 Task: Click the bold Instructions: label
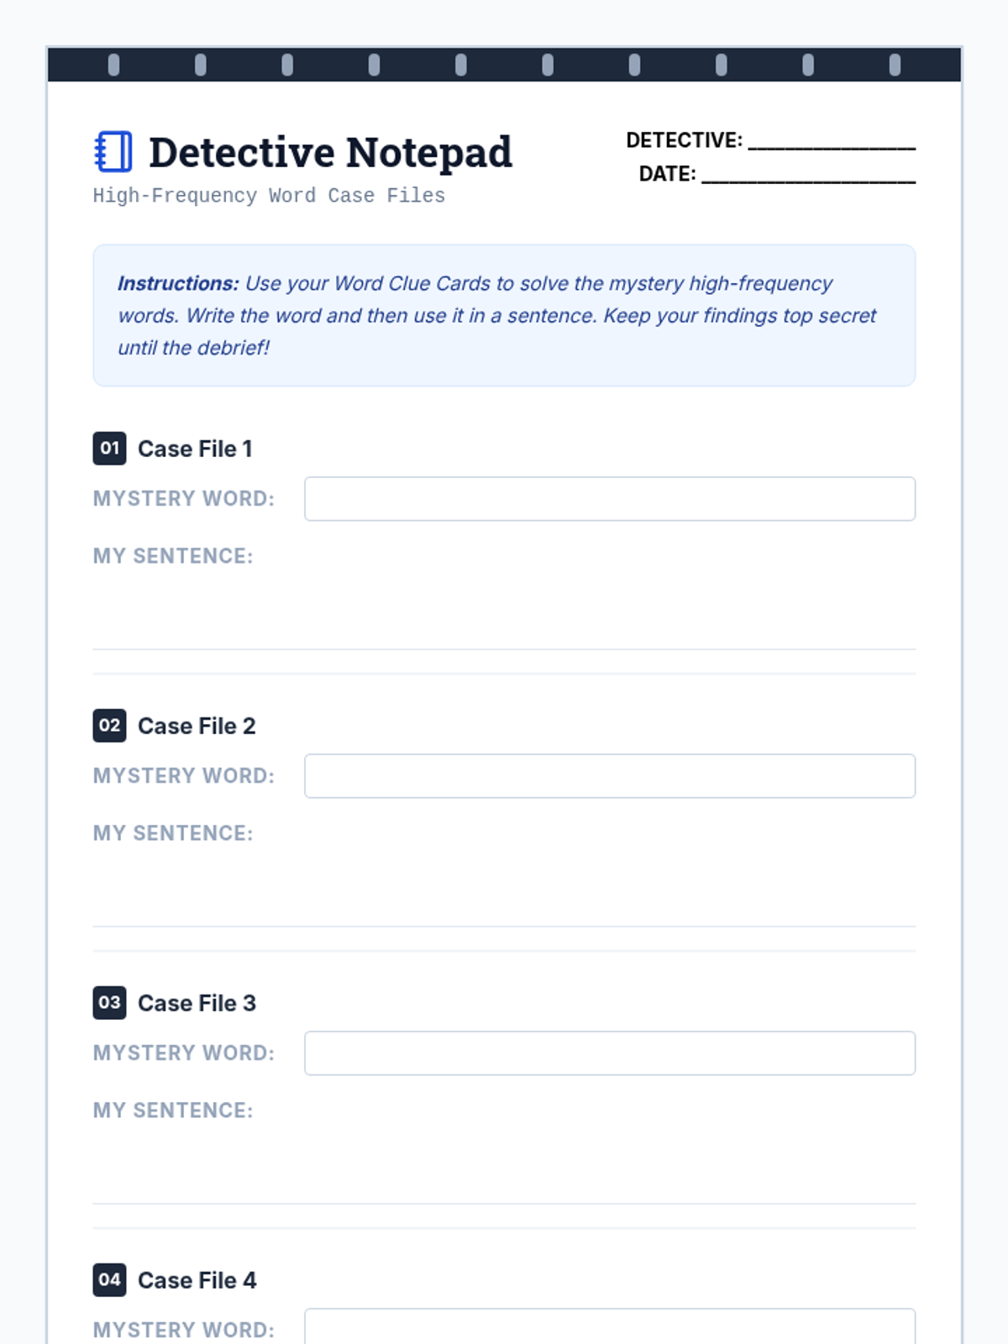pos(178,284)
